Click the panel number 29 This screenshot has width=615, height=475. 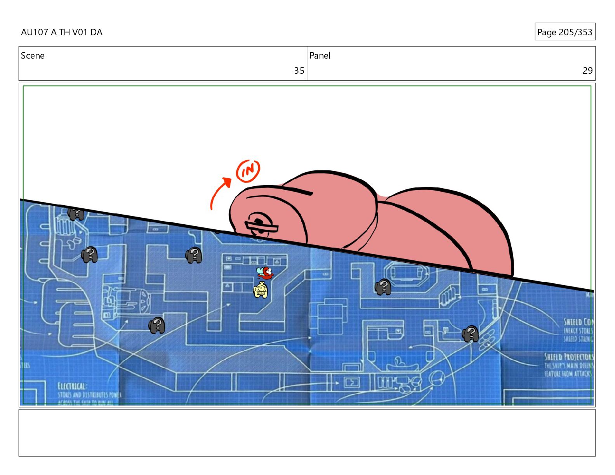pyautogui.click(x=587, y=71)
